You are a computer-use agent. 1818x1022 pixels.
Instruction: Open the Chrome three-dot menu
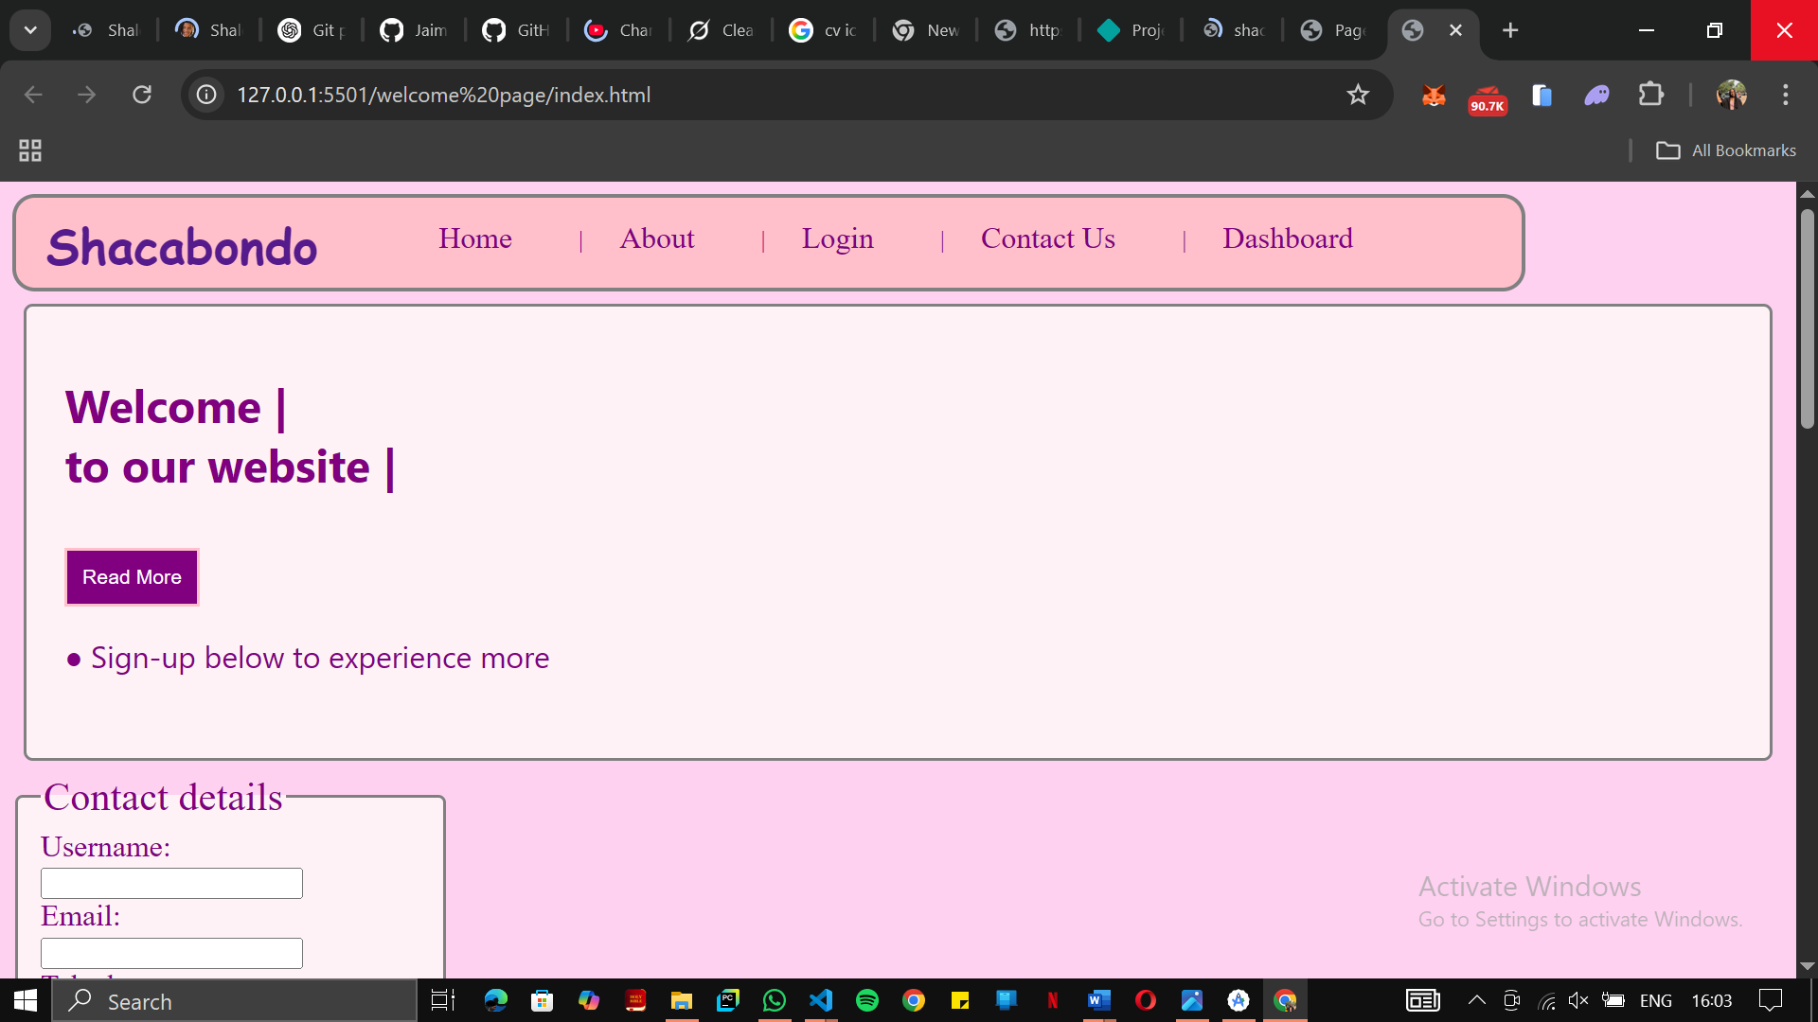1785,95
